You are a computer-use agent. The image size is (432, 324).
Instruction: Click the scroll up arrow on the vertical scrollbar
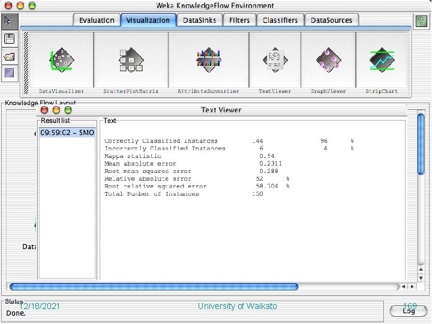[421, 269]
